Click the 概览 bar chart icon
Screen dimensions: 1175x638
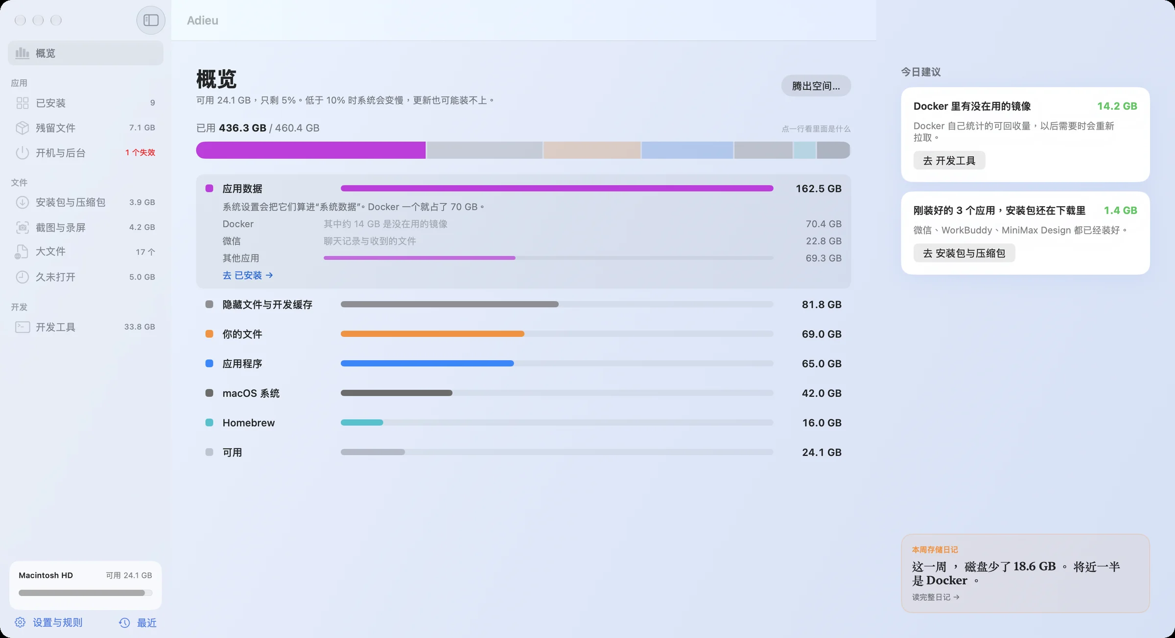tap(22, 53)
